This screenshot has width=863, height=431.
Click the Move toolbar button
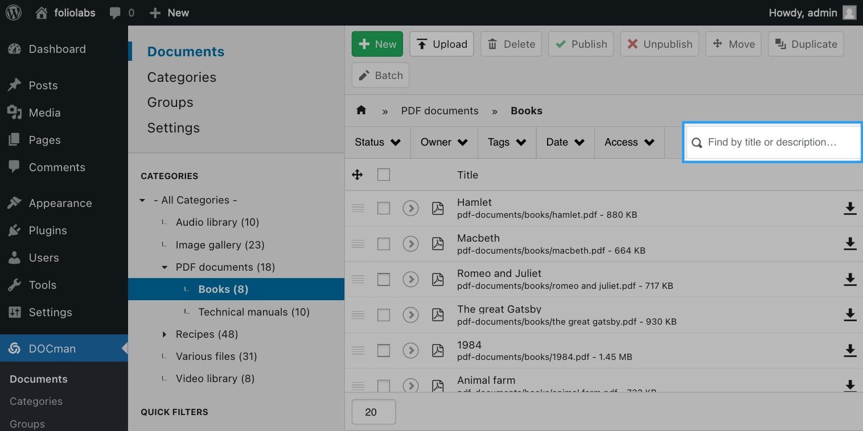tap(734, 44)
